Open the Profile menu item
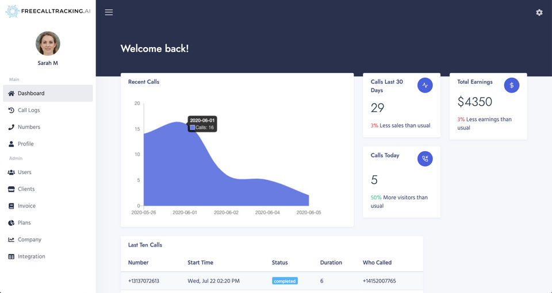This screenshot has width=552, height=293. click(48, 144)
